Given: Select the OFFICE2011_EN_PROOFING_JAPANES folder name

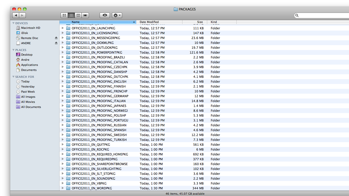Looking at the screenshot, I should (x=99, y=106).
